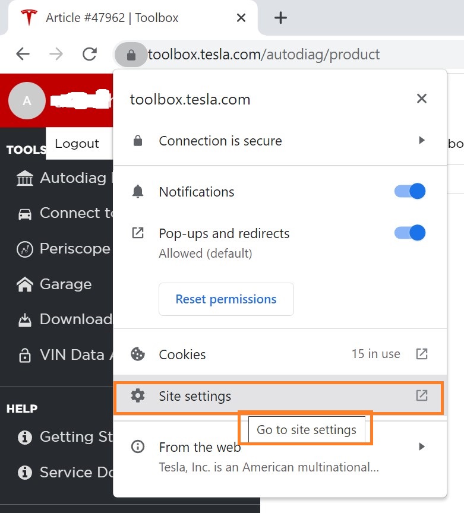Image resolution: width=464 pixels, height=513 pixels.
Task: Open a new tab with plus icon
Action: tap(280, 18)
